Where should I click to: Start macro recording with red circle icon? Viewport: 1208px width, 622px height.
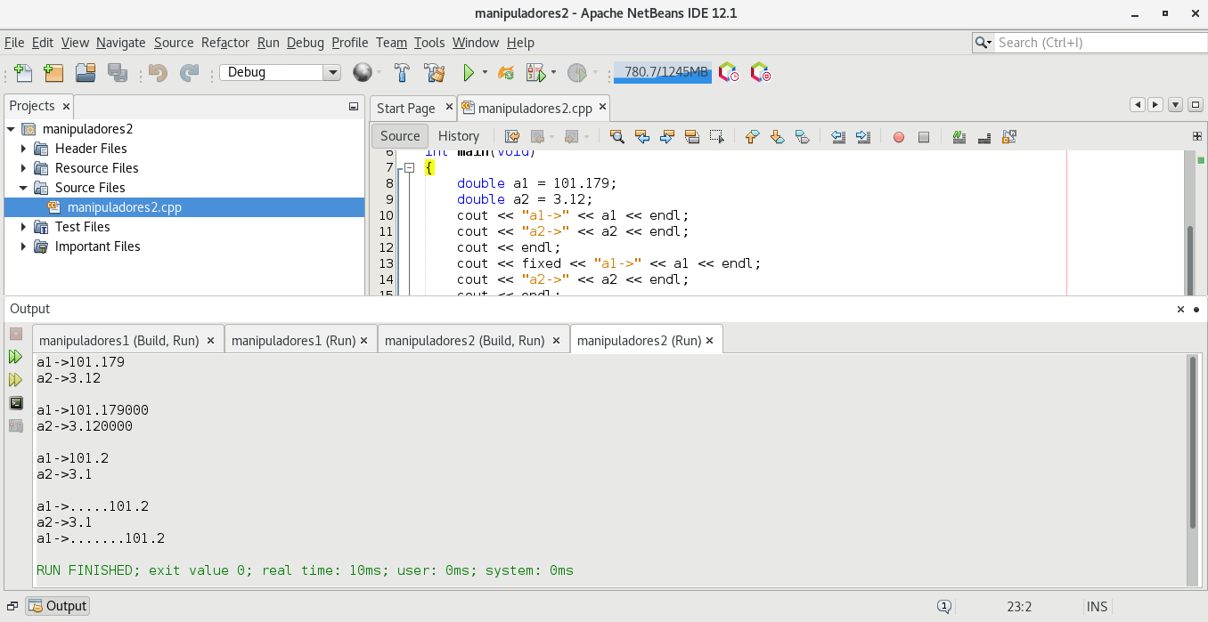pyautogui.click(x=899, y=137)
